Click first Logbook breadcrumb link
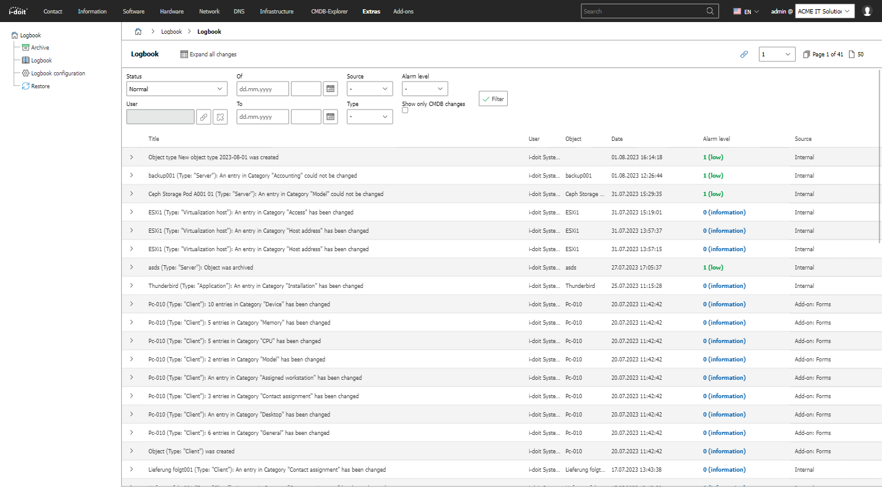Screen dimensions: 882x487 coord(171,31)
